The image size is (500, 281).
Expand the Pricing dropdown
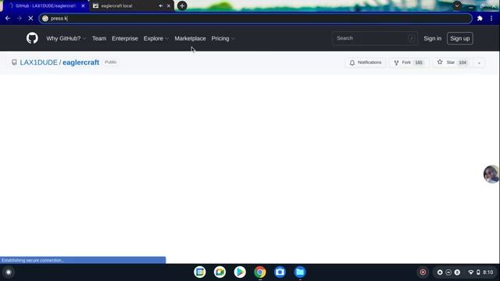point(223,38)
